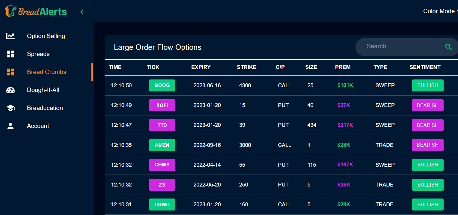
Task: Click the Color Mode label
Action: [440, 11]
